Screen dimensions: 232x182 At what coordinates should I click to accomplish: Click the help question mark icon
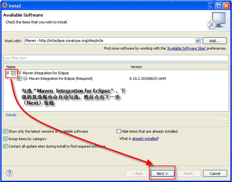point(9,173)
